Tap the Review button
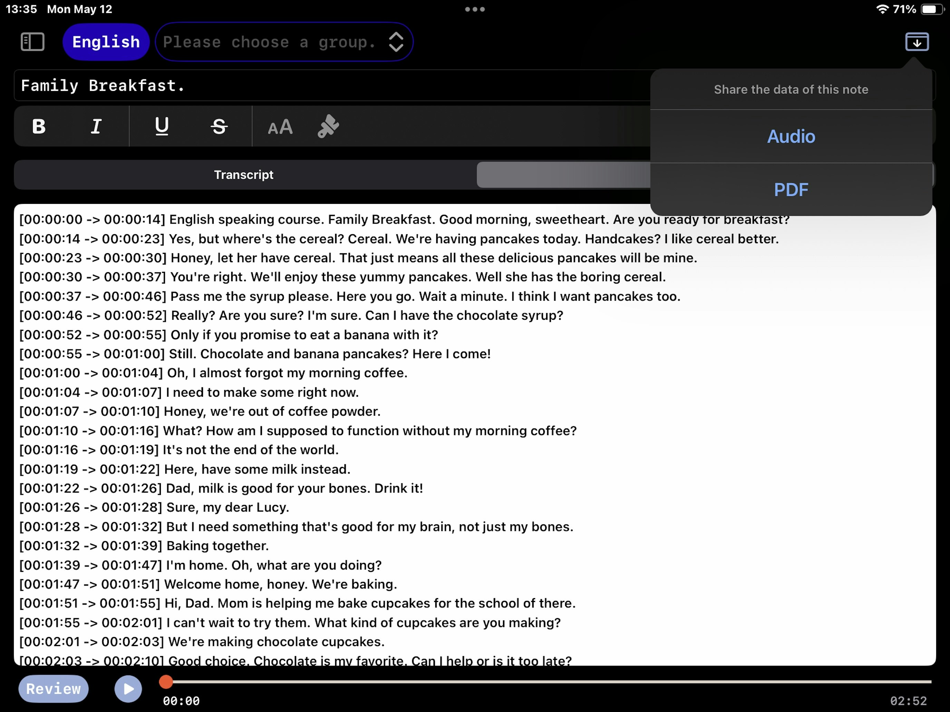The height and width of the screenshot is (712, 950). coord(53,689)
